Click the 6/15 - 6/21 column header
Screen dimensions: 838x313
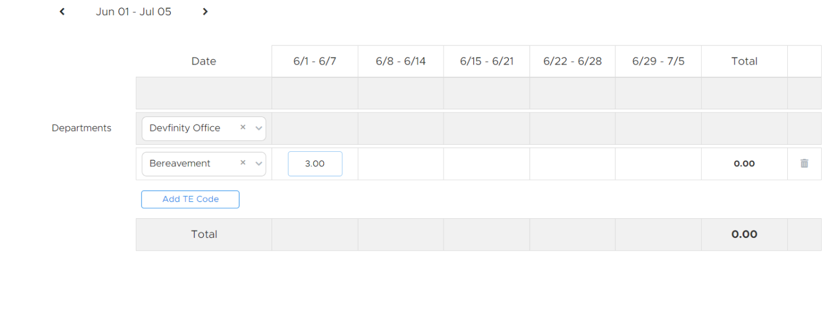tap(487, 61)
